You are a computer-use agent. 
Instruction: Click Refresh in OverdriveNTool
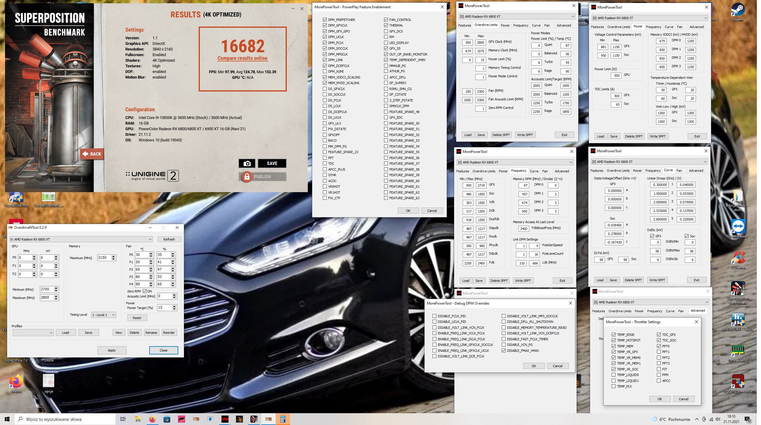coord(169,239)
